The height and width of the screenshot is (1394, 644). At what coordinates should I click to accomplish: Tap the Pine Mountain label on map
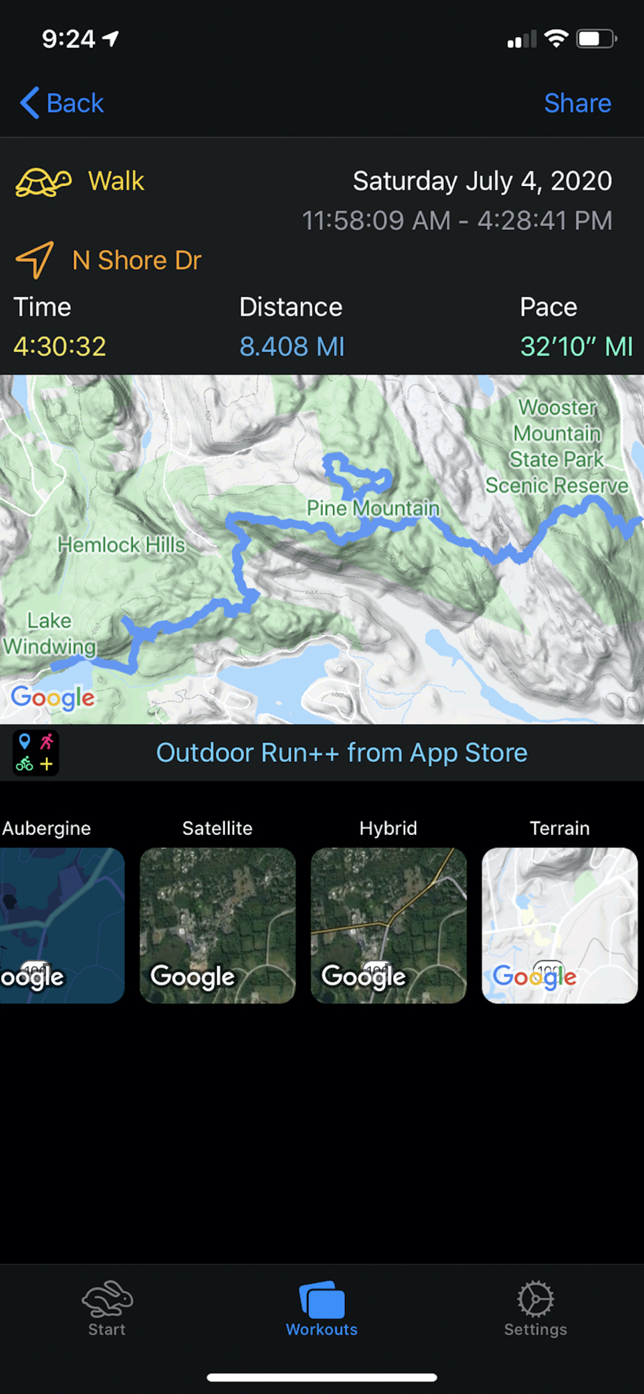(373, 508)
